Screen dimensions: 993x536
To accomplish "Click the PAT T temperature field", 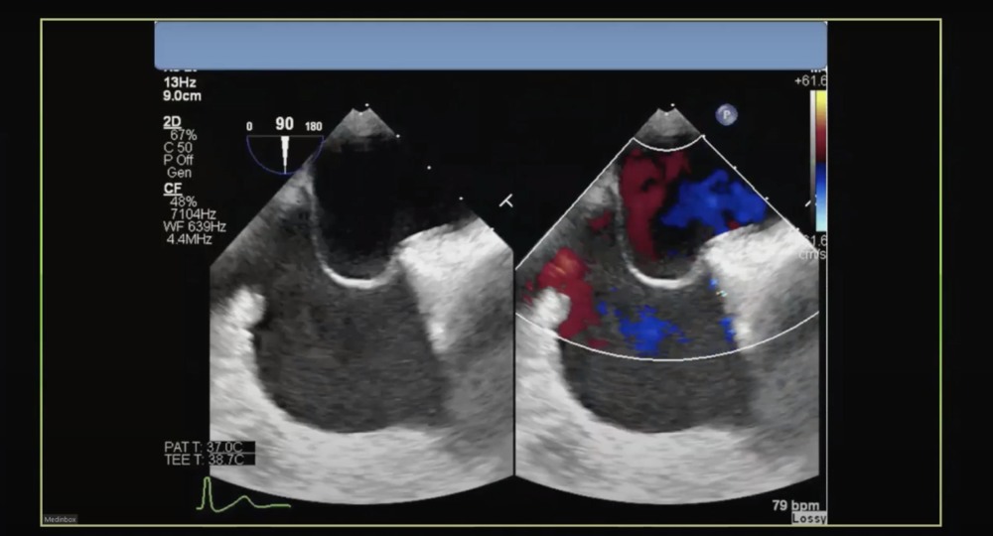I will pyautogui.click(x=209, y=447).
